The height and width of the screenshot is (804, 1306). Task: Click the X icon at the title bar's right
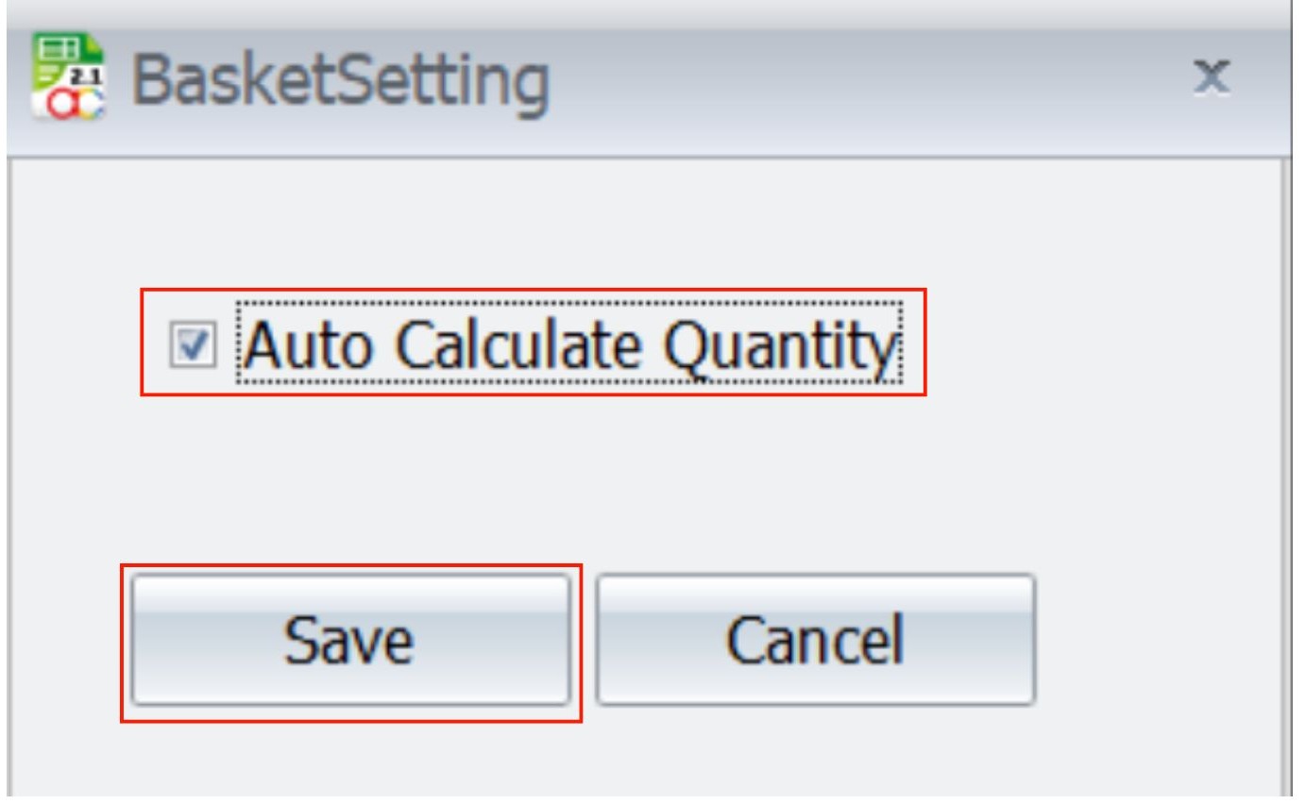coord(1211,77)
